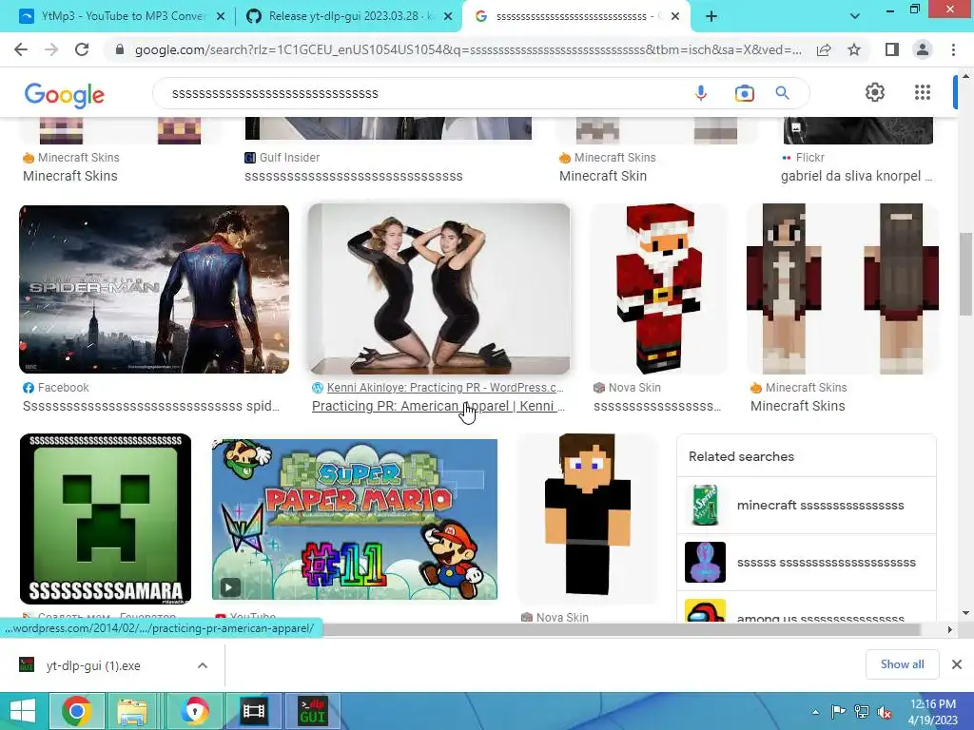Click the blue magnifier search button
Image resolution: width=974 pixels, height=730 pixels.
782,93
